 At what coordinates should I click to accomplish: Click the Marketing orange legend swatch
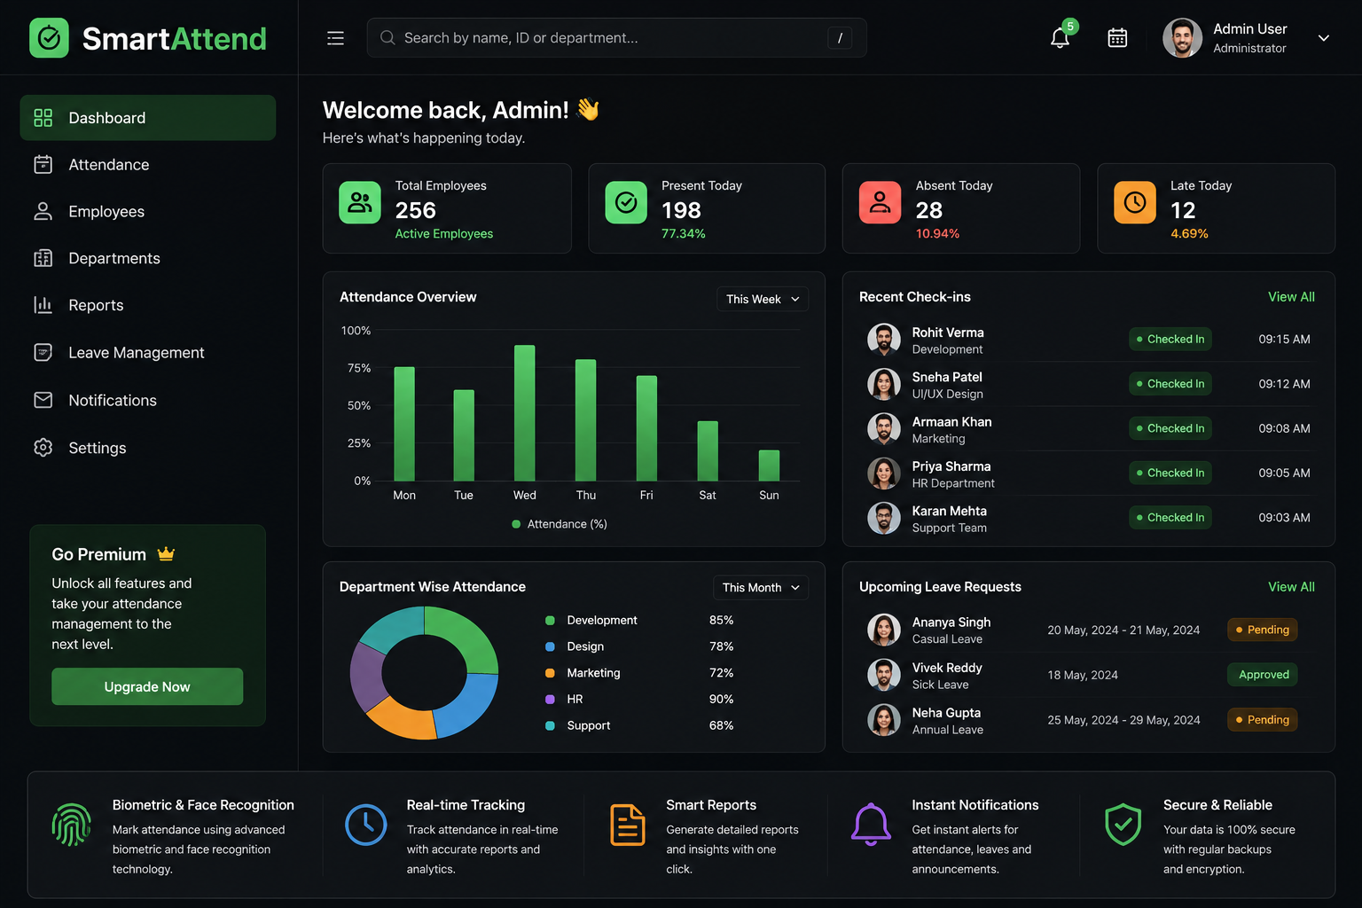click(x=550, y=673)
